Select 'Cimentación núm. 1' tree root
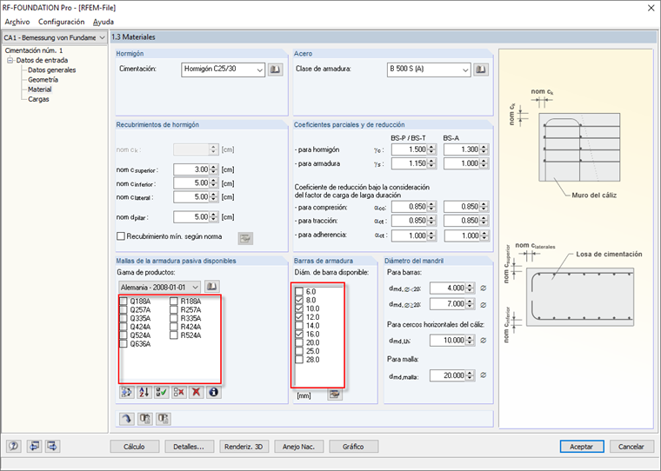Image resolution: width=661 pixels, height=471 pixels. 34,50
